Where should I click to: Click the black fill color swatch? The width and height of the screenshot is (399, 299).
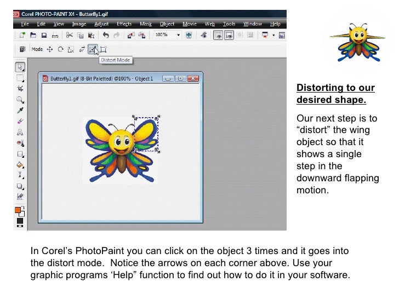(x=20, y=221)
